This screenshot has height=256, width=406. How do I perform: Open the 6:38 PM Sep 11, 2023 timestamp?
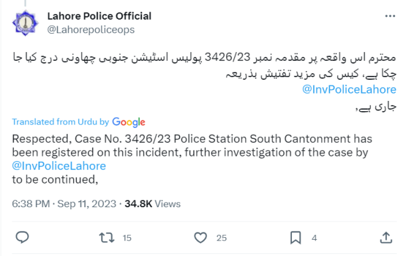[x=64, y=204]
